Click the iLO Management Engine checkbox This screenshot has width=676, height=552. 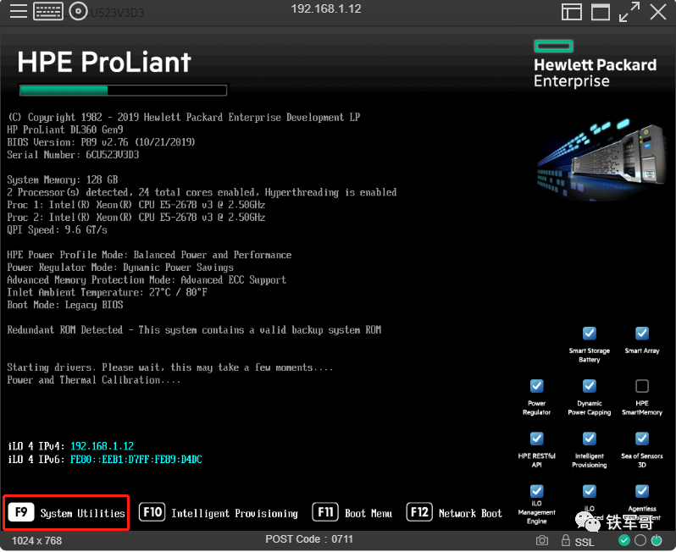pyautogui.click(x=537, y=491)
